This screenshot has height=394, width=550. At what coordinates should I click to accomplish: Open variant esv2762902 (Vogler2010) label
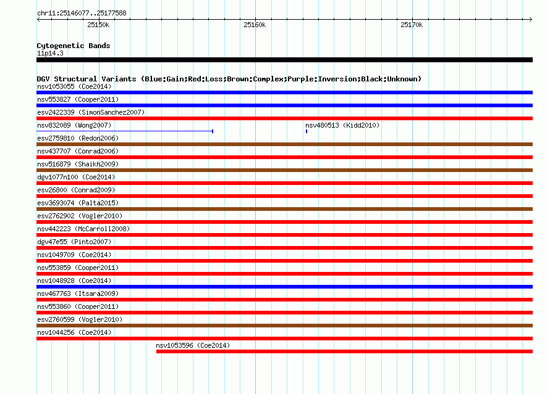80,216
